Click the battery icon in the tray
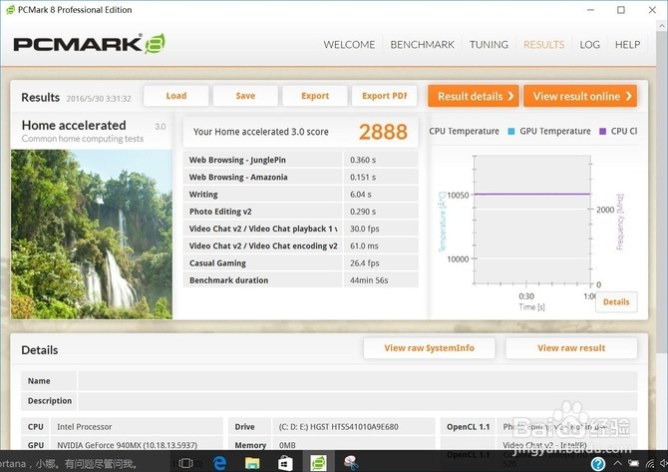The image size is (668, 472). 633,463
